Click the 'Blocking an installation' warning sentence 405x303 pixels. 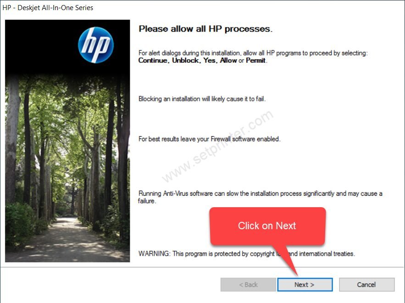point(202,99)
